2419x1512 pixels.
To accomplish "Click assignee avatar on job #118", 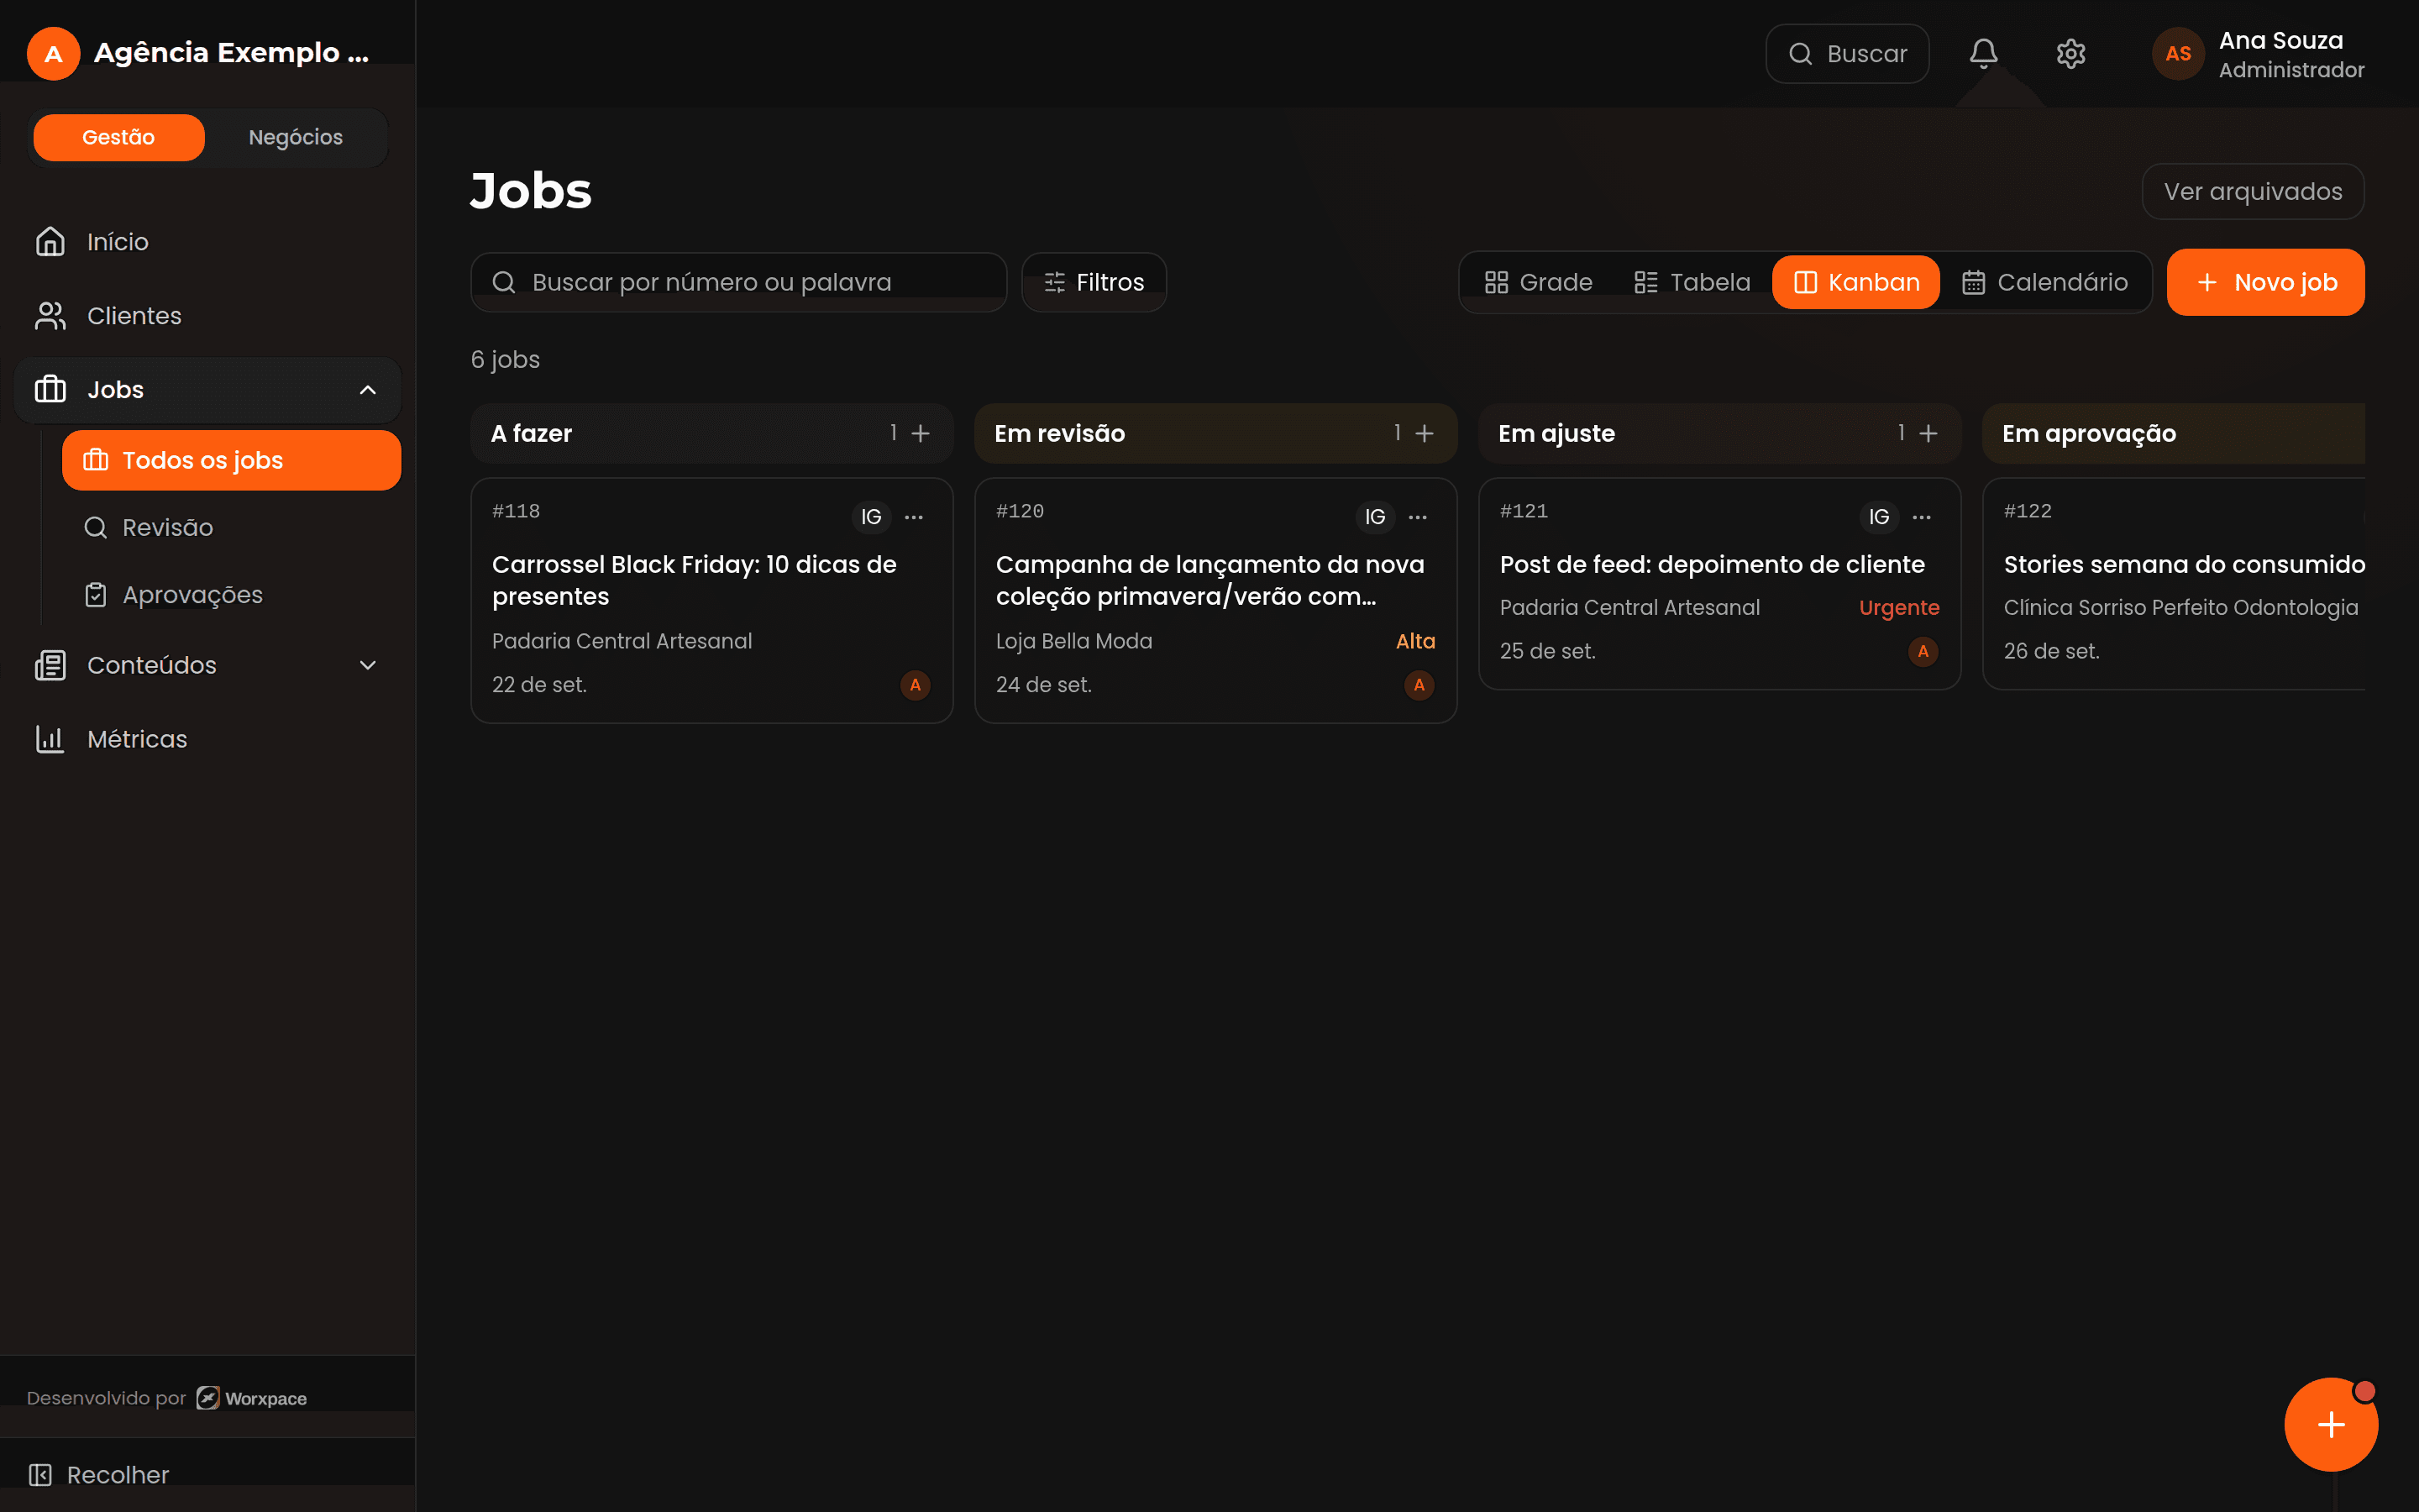I will [x=915, y=685].
